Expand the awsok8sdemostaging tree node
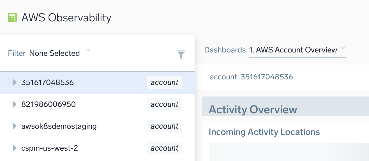 pyautogui.click(x=15, y=126)
